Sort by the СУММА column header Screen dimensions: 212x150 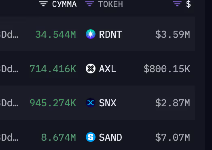[x=64, y=4]
